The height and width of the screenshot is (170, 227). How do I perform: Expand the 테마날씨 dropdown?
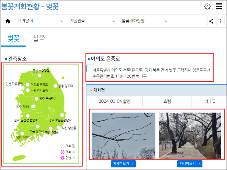pos(40,21)
